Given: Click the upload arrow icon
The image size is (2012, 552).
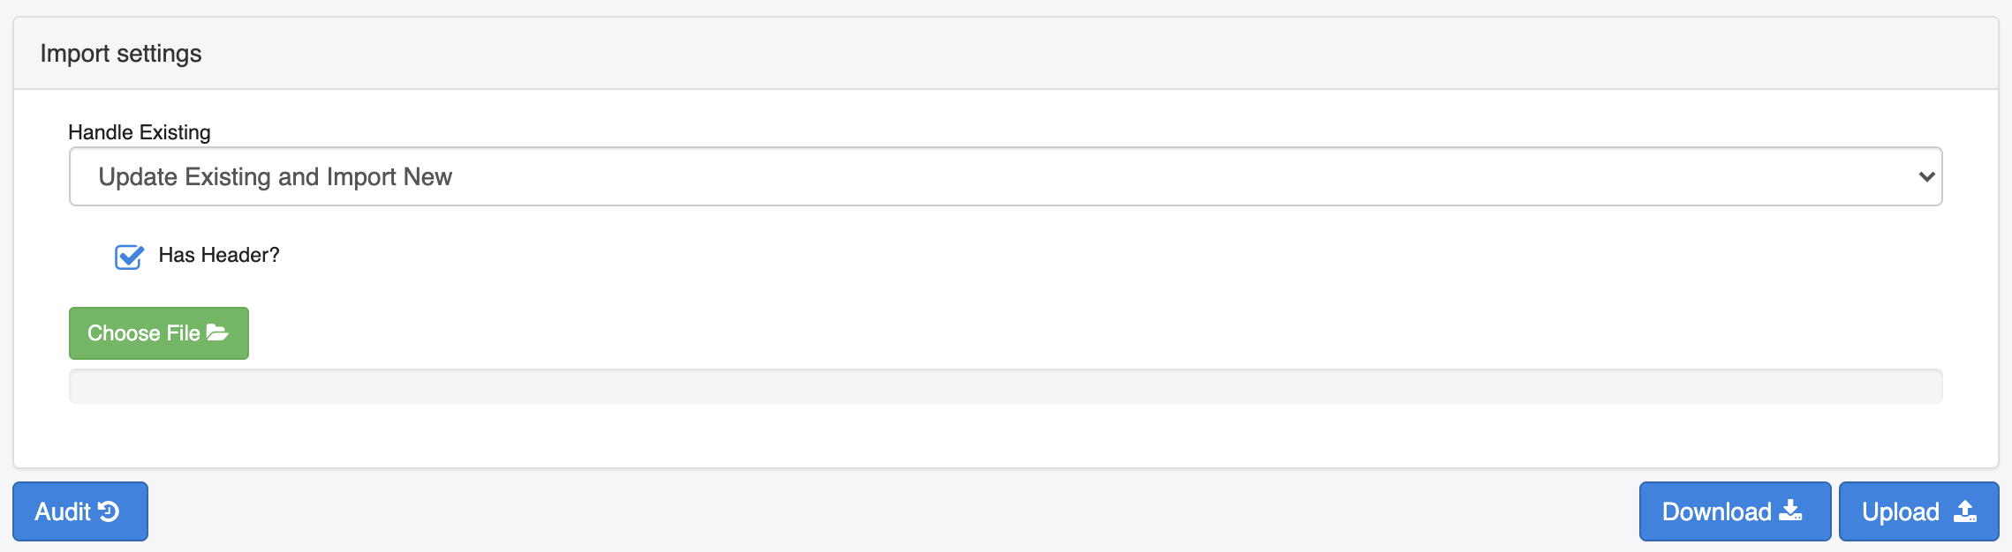Looking at the screenshot, I should tap(1965, 511).
